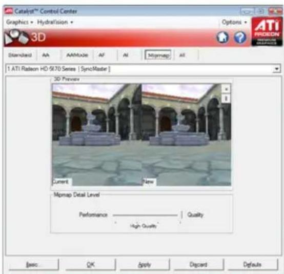Image resolution: width=284 pixels, height=274 pixels.
Task: Click the Mipmap Detail Level heading
Action: click(77, 195)
